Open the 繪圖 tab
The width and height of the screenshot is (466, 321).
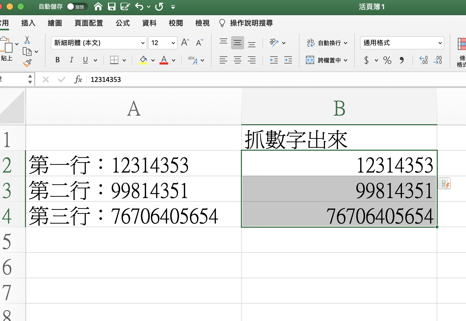55,23
